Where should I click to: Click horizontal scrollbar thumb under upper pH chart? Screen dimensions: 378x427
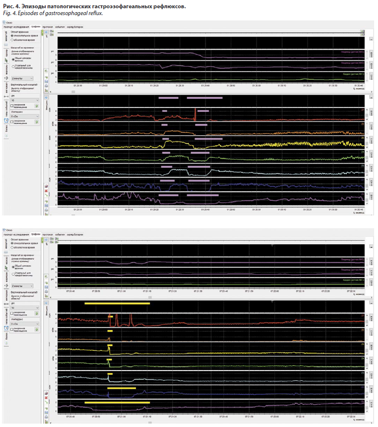[x=73, y=91]
